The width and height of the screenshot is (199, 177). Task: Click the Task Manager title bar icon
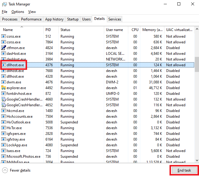pos(4,4)
